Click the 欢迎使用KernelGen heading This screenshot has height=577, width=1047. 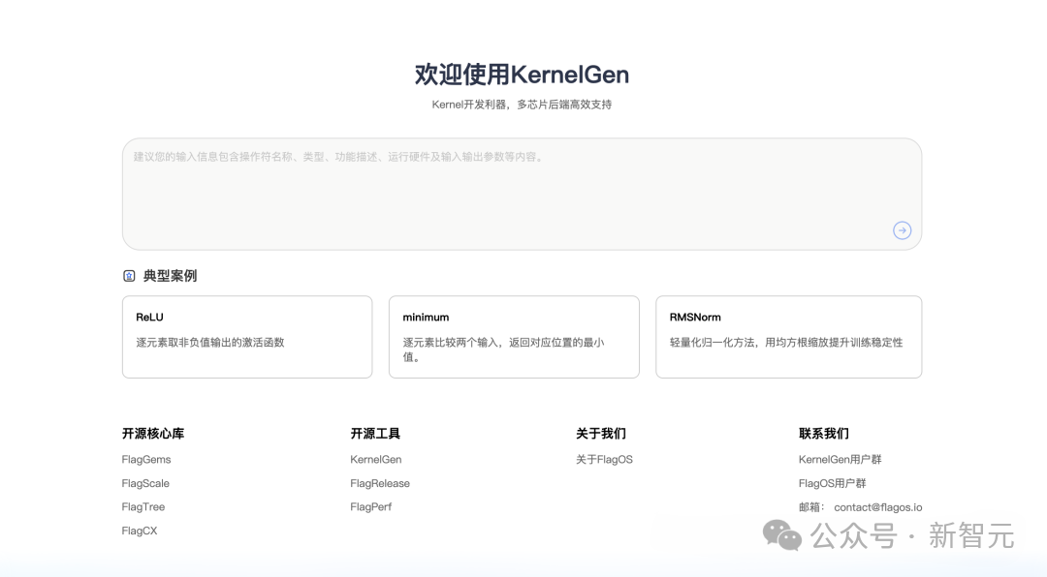[x=523, y=74]
